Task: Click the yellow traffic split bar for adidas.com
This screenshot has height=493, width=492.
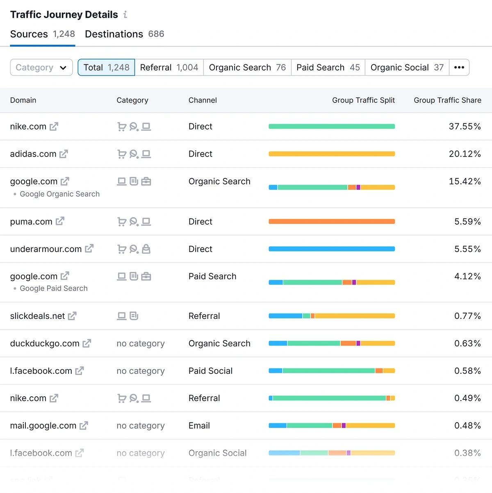Action: pyautogui.click(x=332, y=154)
